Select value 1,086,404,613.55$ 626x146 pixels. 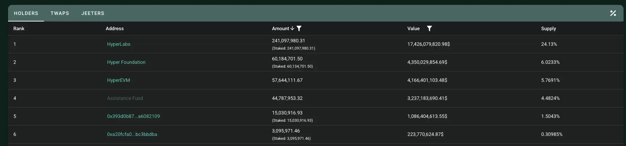coord(427,116)
